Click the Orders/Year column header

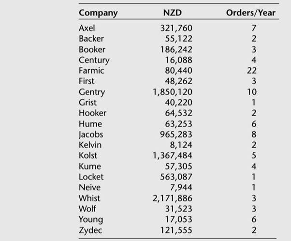(250, 13)
